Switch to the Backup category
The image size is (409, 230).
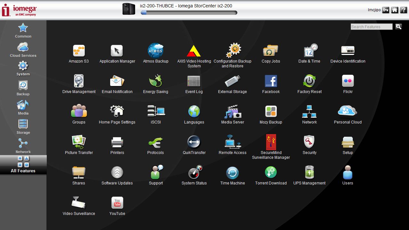(23, 88)
